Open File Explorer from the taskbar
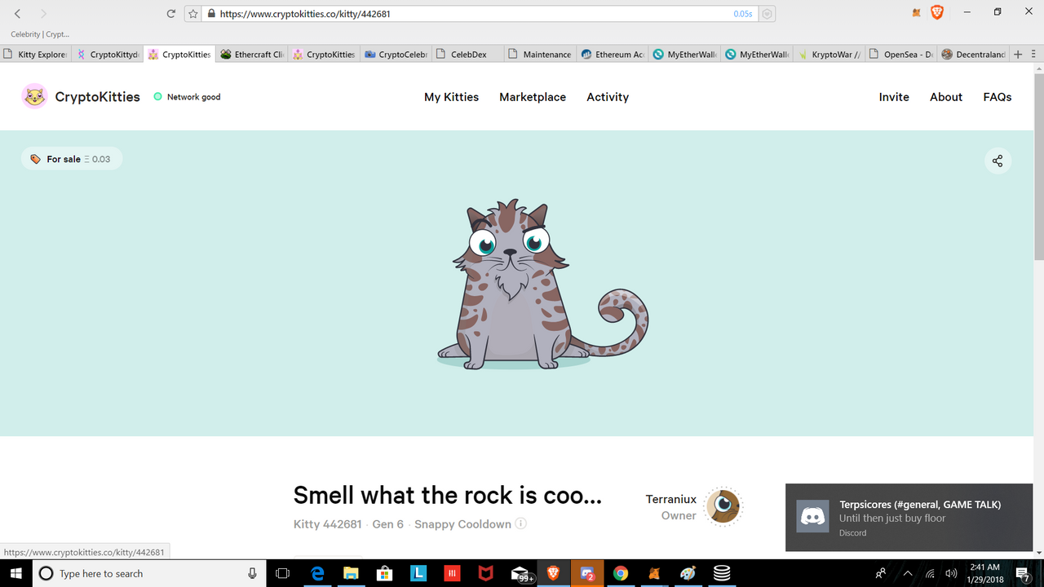 [x=352, y=573]
